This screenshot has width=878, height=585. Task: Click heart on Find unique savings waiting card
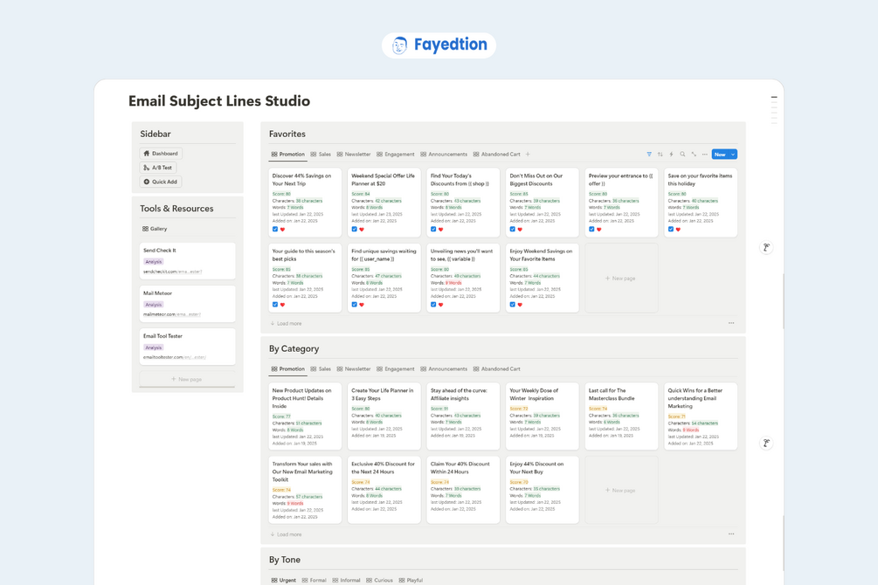click(362, 305)
